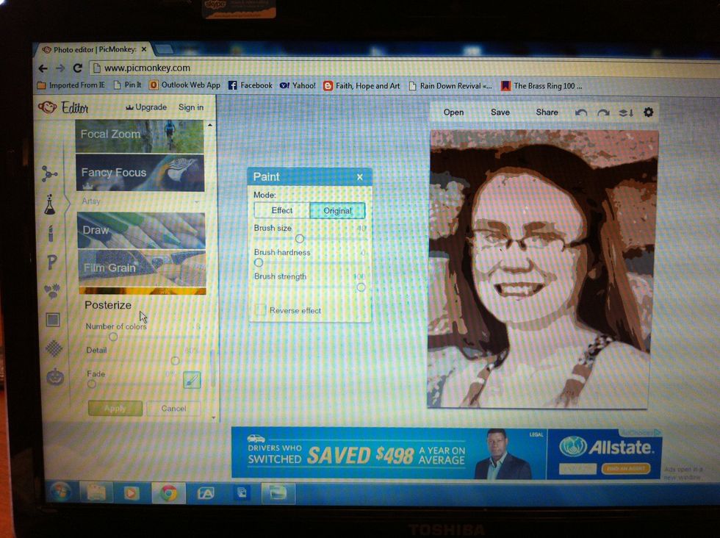Click Sign in
Image resolution: width=720 pixels, height=538 pixels.
pos(191,107)
